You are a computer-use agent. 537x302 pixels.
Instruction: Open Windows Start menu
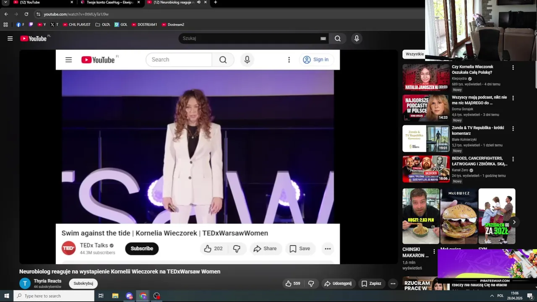coord(6,296)
